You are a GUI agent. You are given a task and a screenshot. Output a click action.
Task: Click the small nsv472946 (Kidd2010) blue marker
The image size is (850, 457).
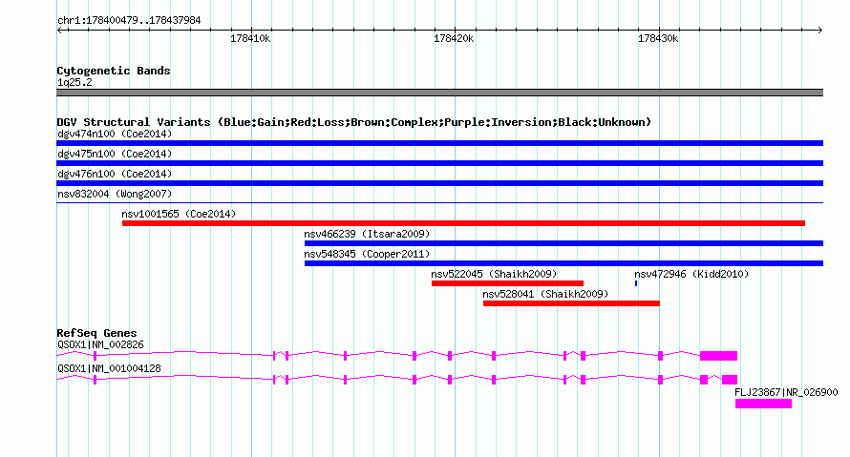636,283
